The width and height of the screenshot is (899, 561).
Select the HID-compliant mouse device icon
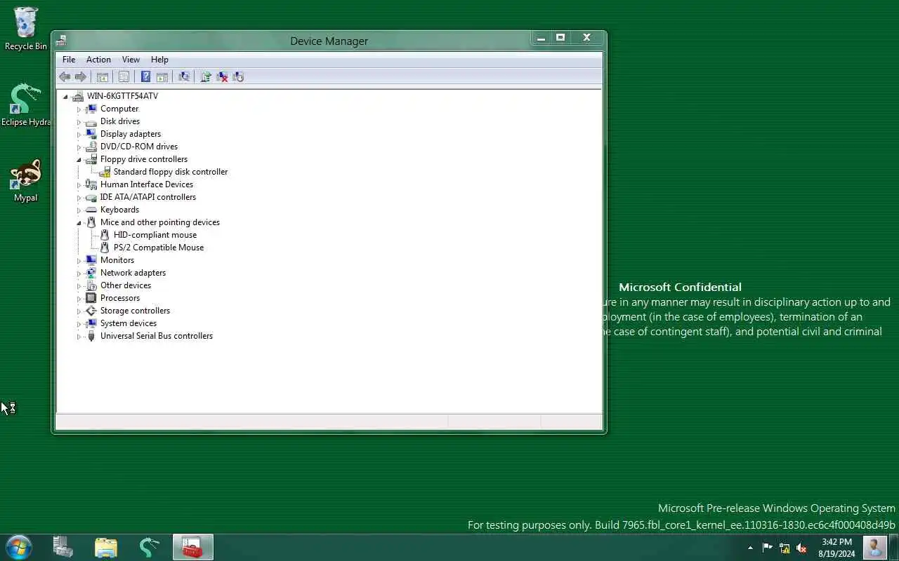pos(105,235)
